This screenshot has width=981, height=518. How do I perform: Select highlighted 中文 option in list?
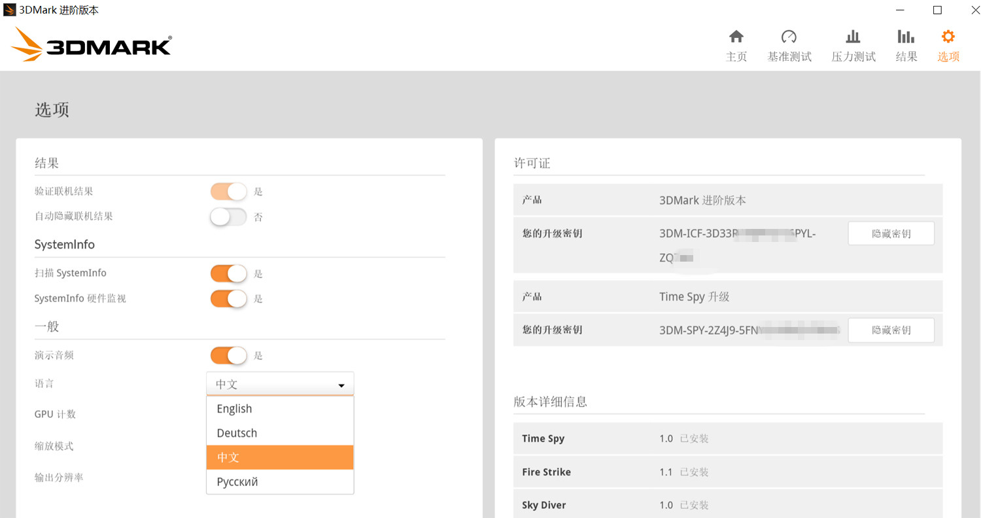(x=280, y=457)
